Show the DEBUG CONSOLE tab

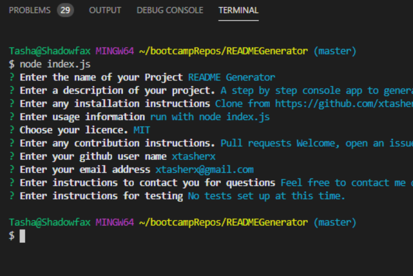tap(170, 10)
